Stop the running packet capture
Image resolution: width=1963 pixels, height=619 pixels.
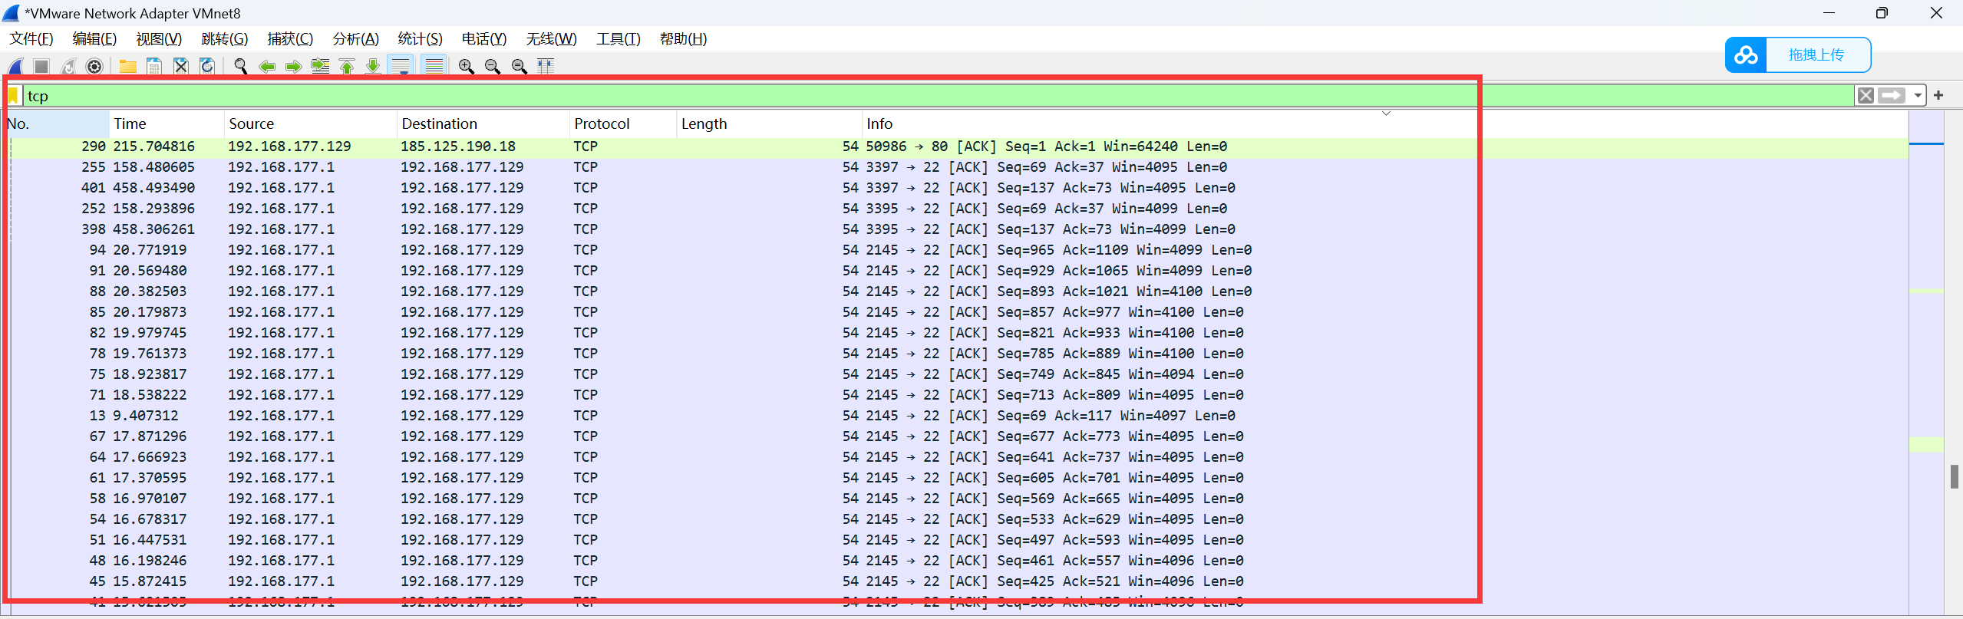42,67
